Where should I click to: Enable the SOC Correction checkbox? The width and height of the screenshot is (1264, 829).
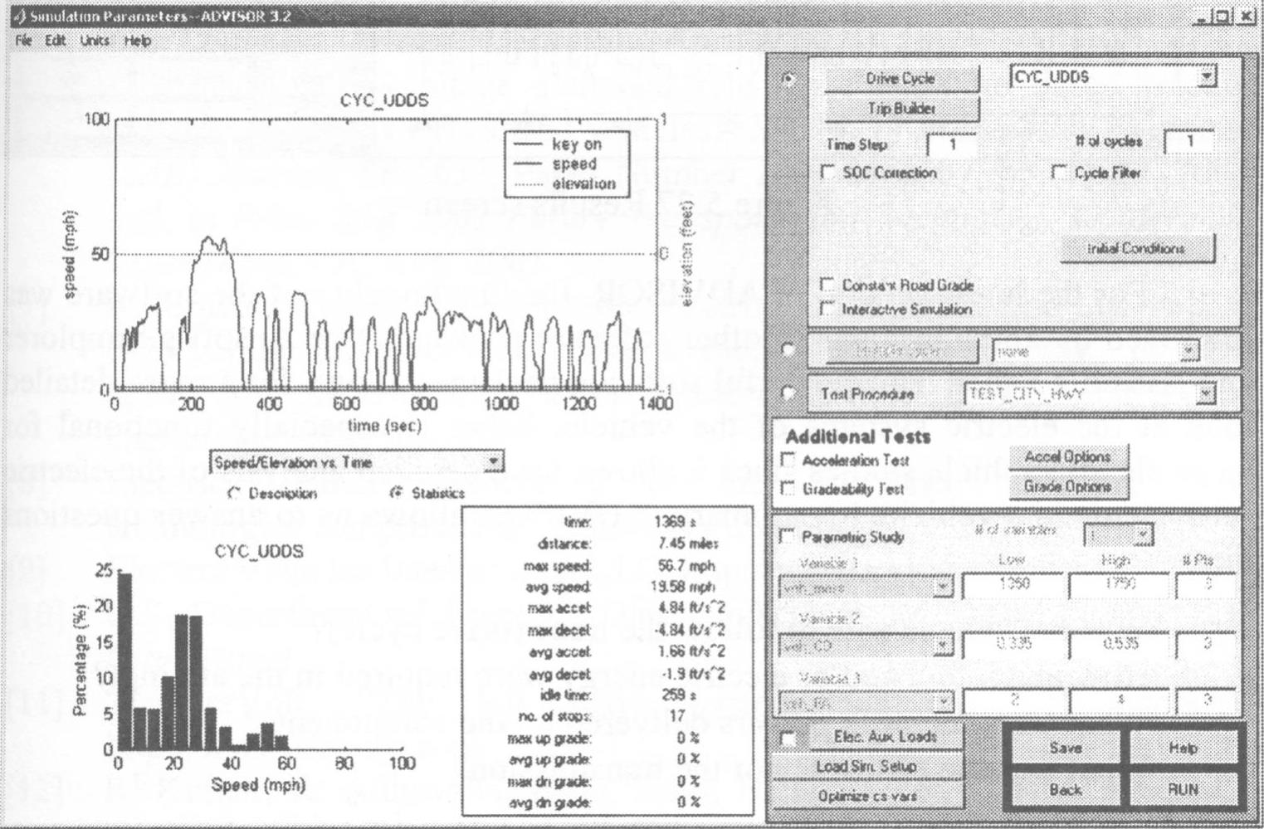(827, 172)
